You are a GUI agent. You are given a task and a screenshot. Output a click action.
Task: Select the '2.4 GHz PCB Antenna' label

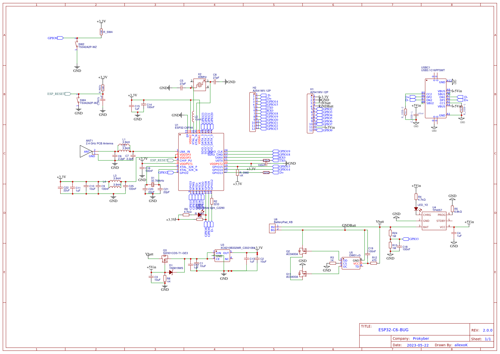[x=99, y=143]
